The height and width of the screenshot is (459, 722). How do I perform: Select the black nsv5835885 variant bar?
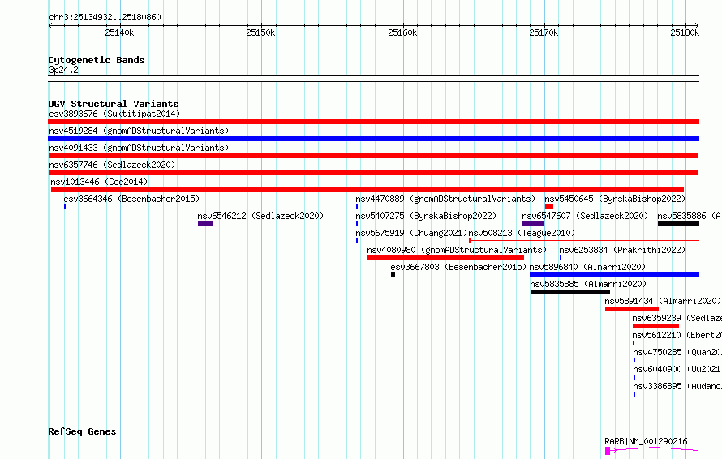(570, 292)
